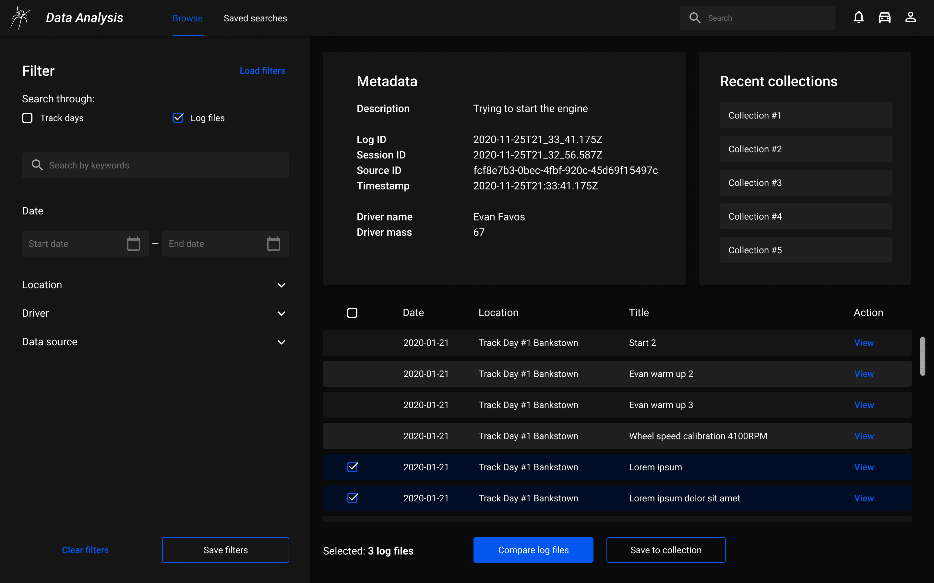Click the header Search field
This screenshot has width=934, height=583.
pyautogui.click(x=757, y=18)
